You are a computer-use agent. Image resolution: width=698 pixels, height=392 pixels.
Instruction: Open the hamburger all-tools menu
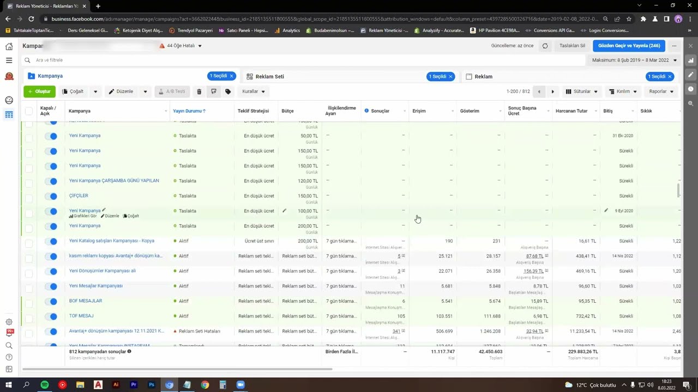[x=9, y=60]
